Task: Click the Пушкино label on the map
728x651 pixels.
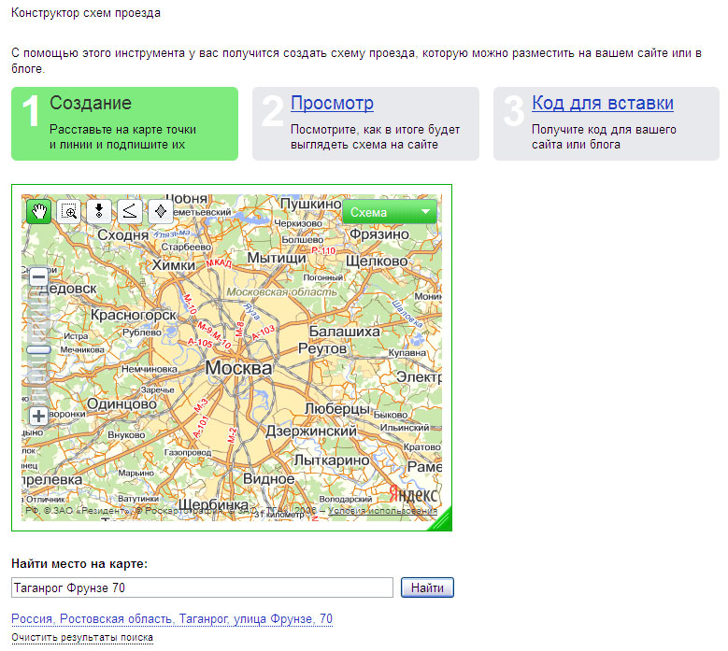Action: [x=310, y=204]
